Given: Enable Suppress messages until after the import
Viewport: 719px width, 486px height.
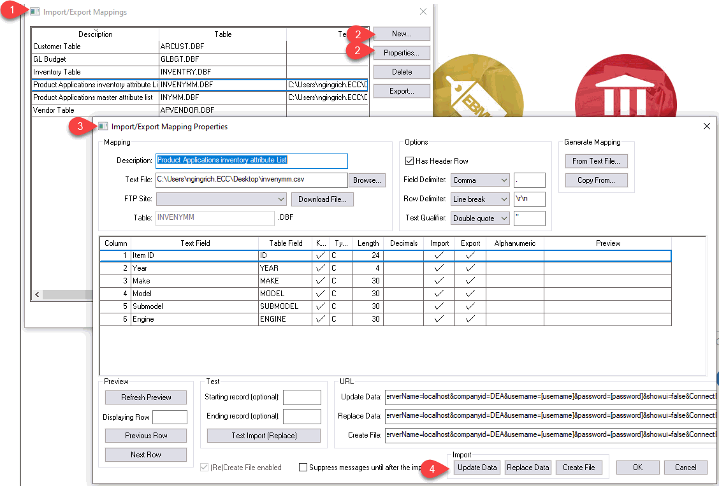Looking at the screenshot, I should coord(303,467).
